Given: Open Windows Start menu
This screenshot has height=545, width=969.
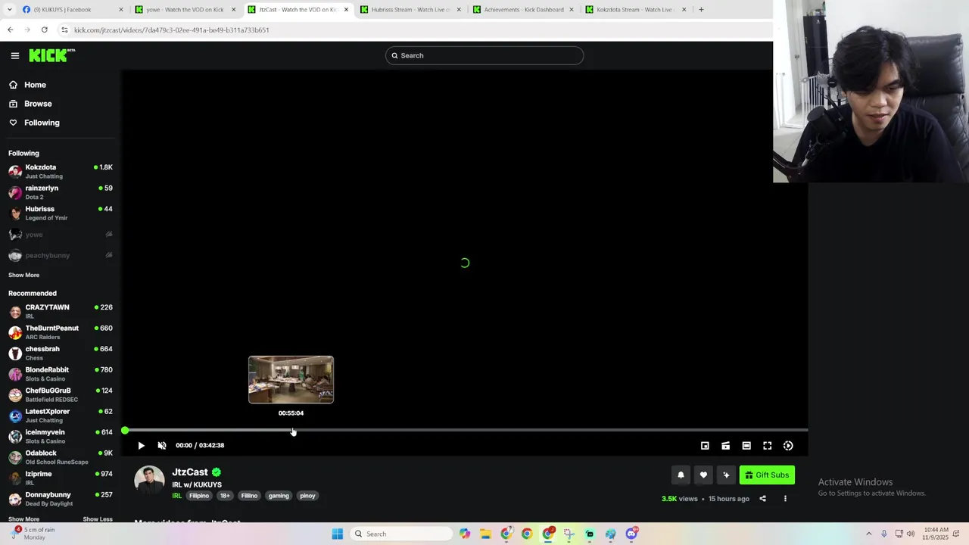Looking at the screenshot, I should pyautogui.click(x=338, y=534).
